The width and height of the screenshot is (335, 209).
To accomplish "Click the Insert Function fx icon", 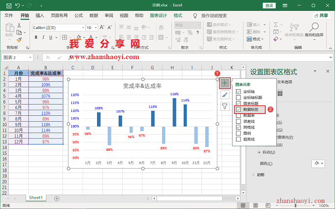I will [x=71, y=58].
